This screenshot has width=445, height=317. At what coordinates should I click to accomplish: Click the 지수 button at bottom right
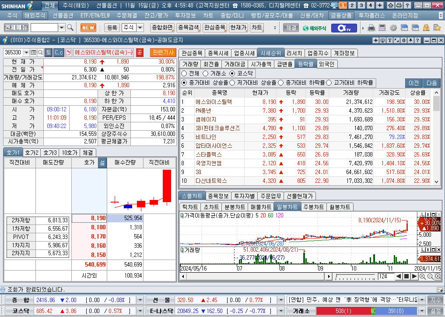pyautogui.click(x=436, y=300)
